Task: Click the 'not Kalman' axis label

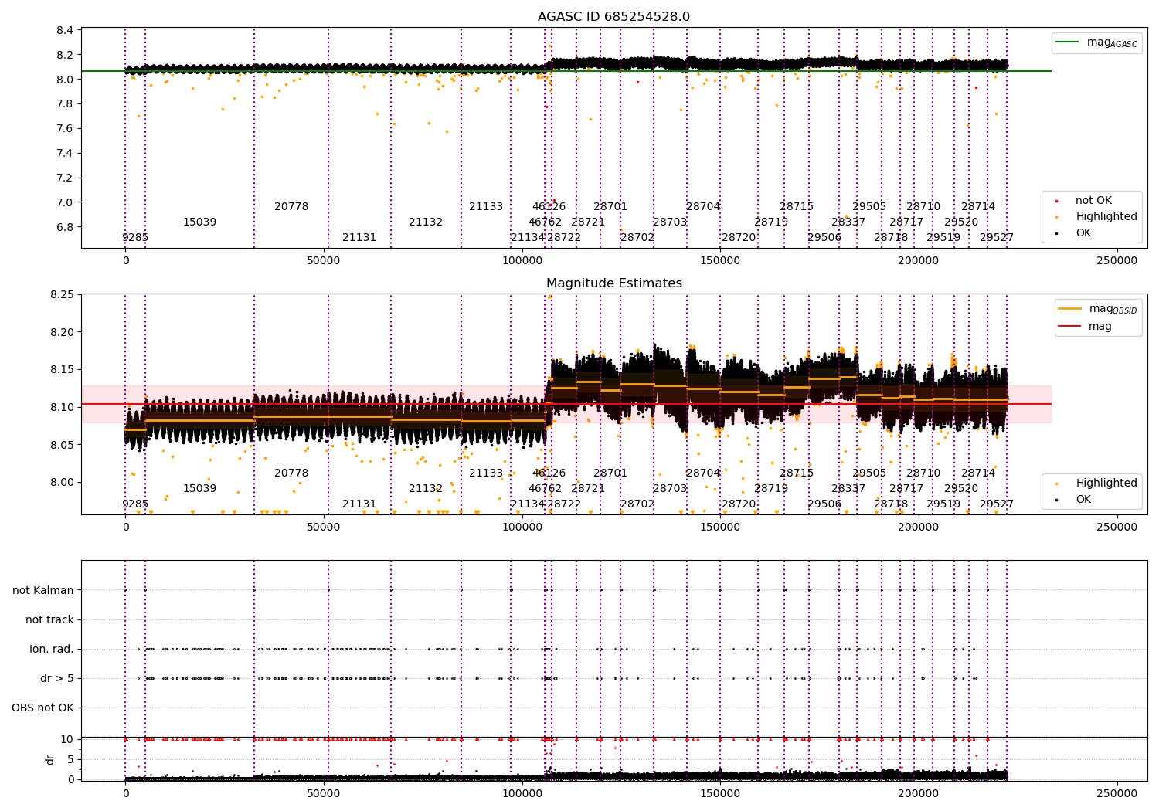Action: point(43,590)
